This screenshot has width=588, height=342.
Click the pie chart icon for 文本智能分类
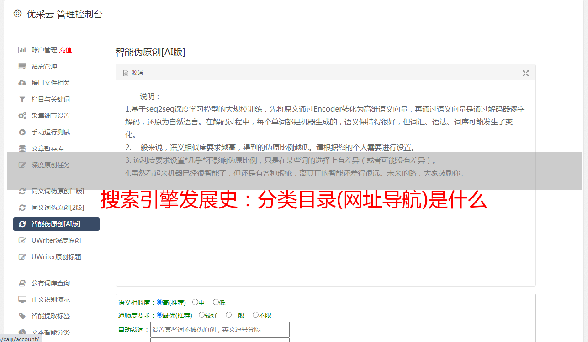point(22,332)
